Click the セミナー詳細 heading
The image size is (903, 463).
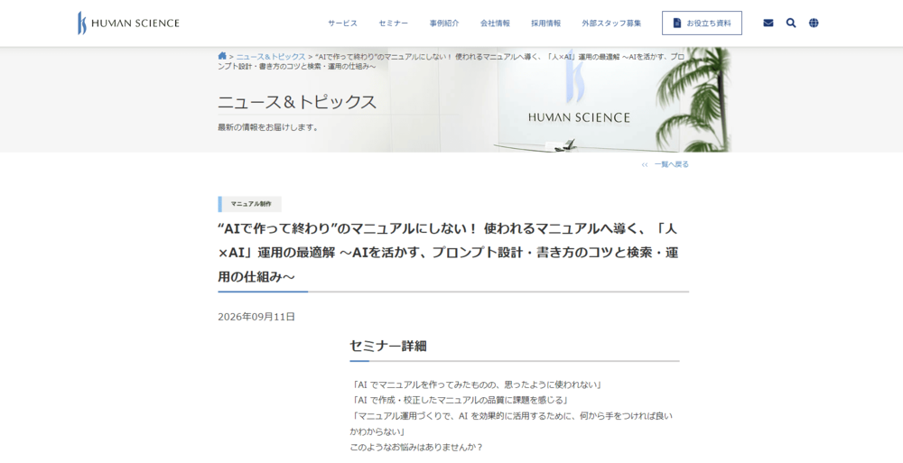coord(388,346)
